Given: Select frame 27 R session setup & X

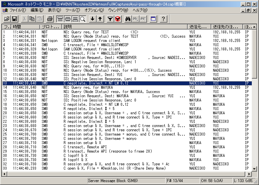Looking at the screenshot, I should tap(127, 143).
